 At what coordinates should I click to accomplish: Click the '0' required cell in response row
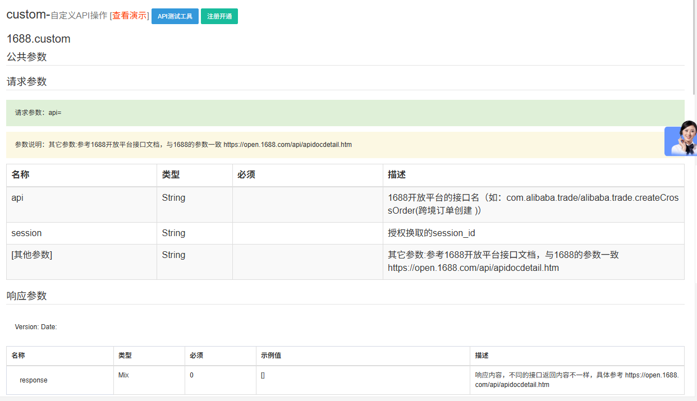tap(221, 380)
